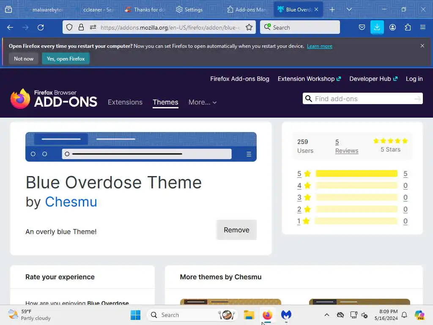Open Malwarebytes from the taskbar
Image resolution: width=433 pixels, height=325 pixels.
(286, 315)
